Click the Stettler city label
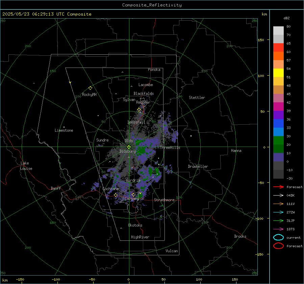 click(x=197, y=98)
